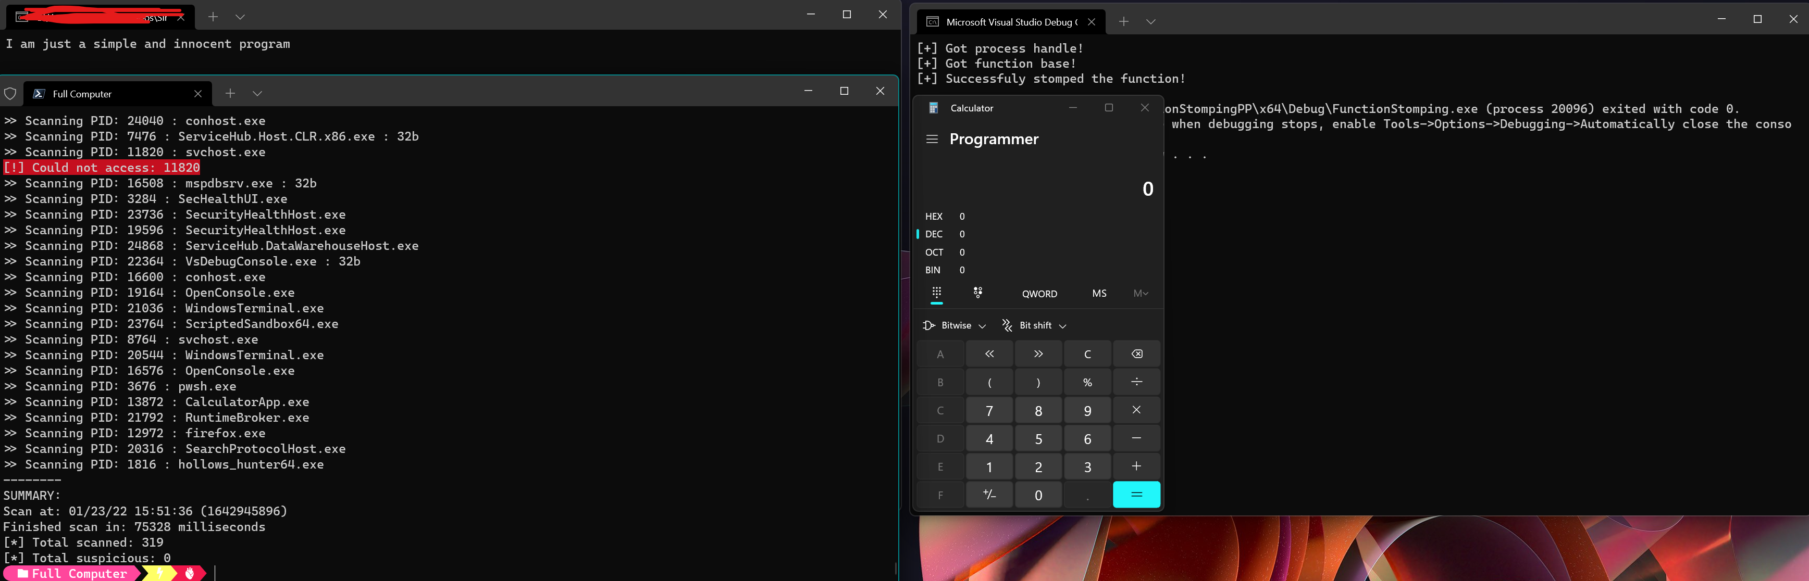Expand the Bit shift dropdown
The width and height of the screenshot is (1809, 581).
click(x=1034, y=325)
